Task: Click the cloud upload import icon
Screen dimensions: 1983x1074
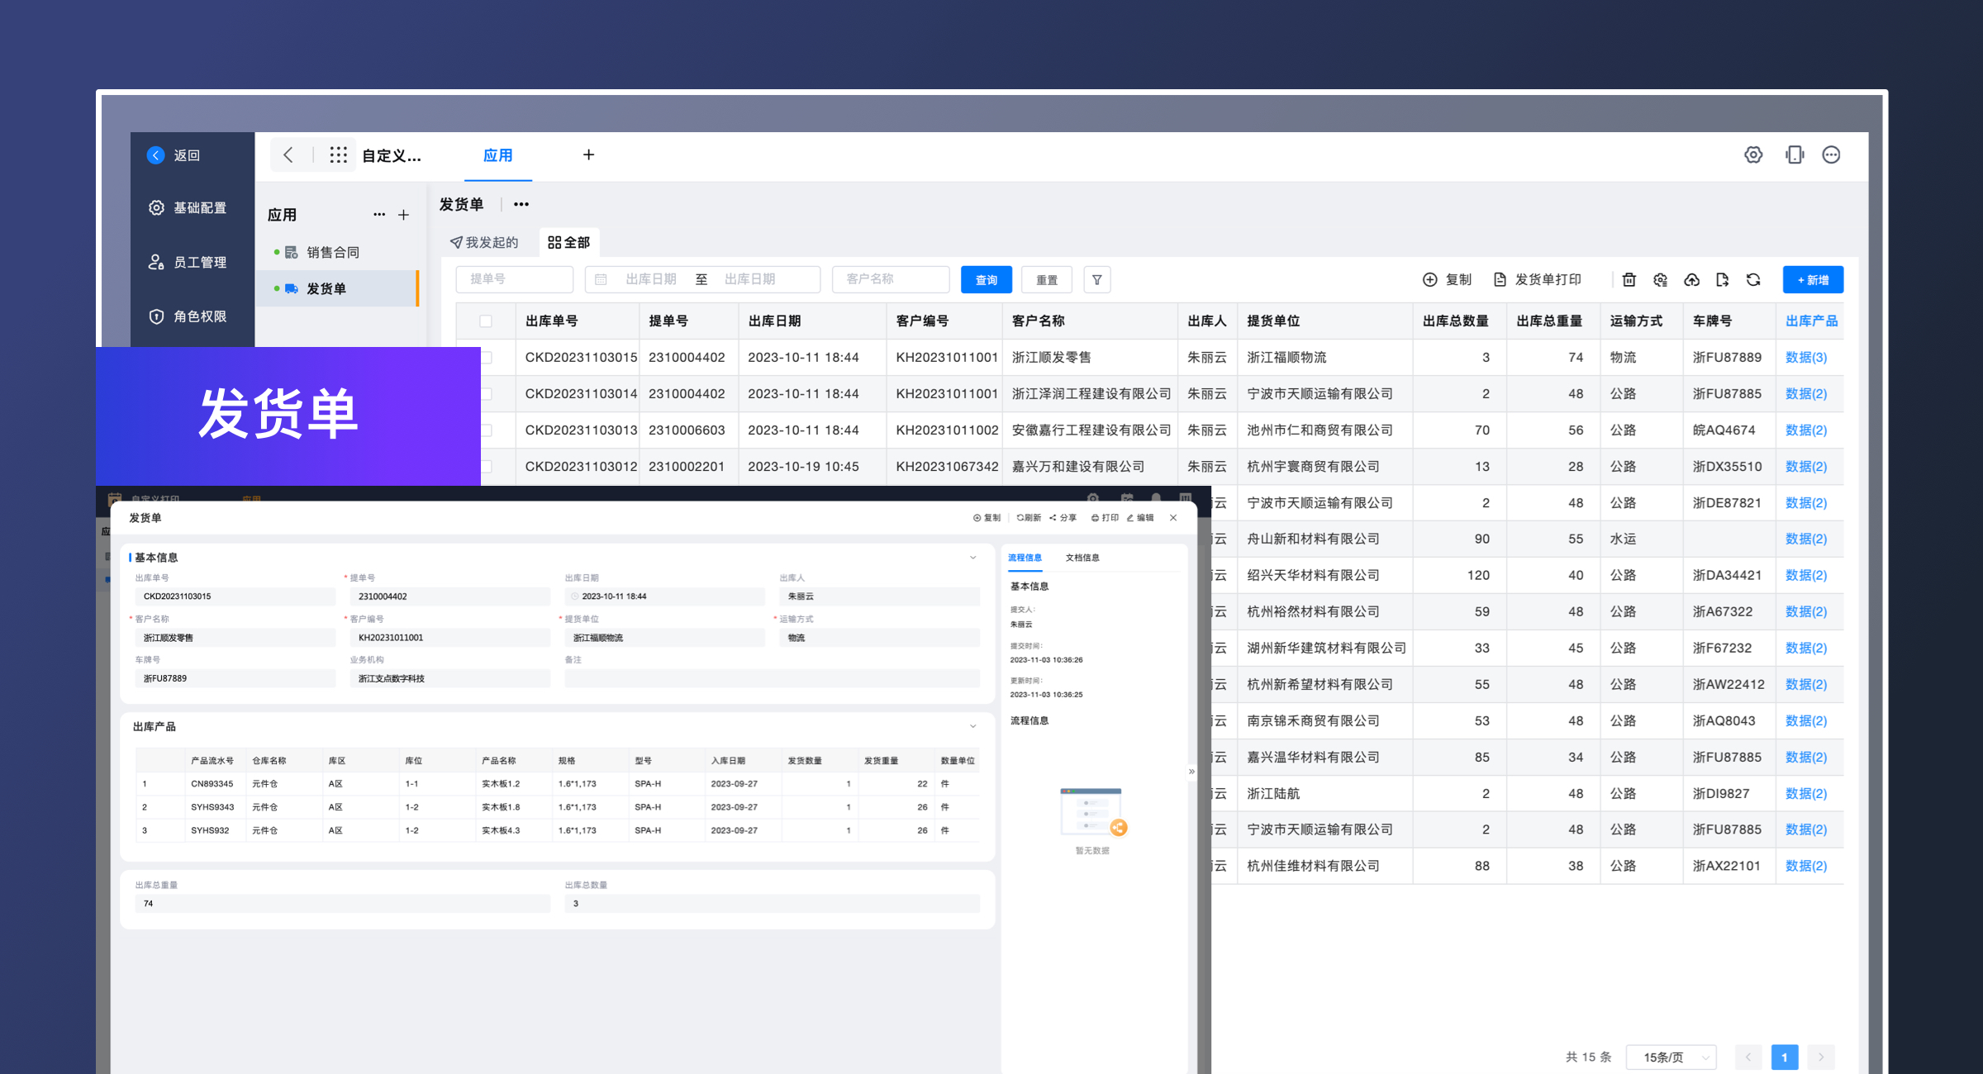Action: pyautogui.click(x=1691, y=280)
